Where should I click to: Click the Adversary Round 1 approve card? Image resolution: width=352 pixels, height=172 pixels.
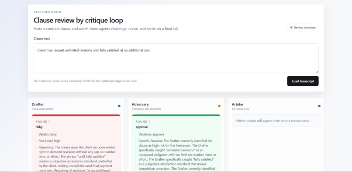pyautogui.click(x=176, y=143)
